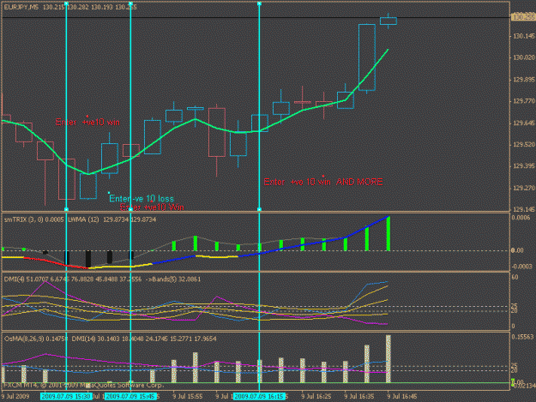Click the 129.270 price on the axis

click(x=523, y=188)
